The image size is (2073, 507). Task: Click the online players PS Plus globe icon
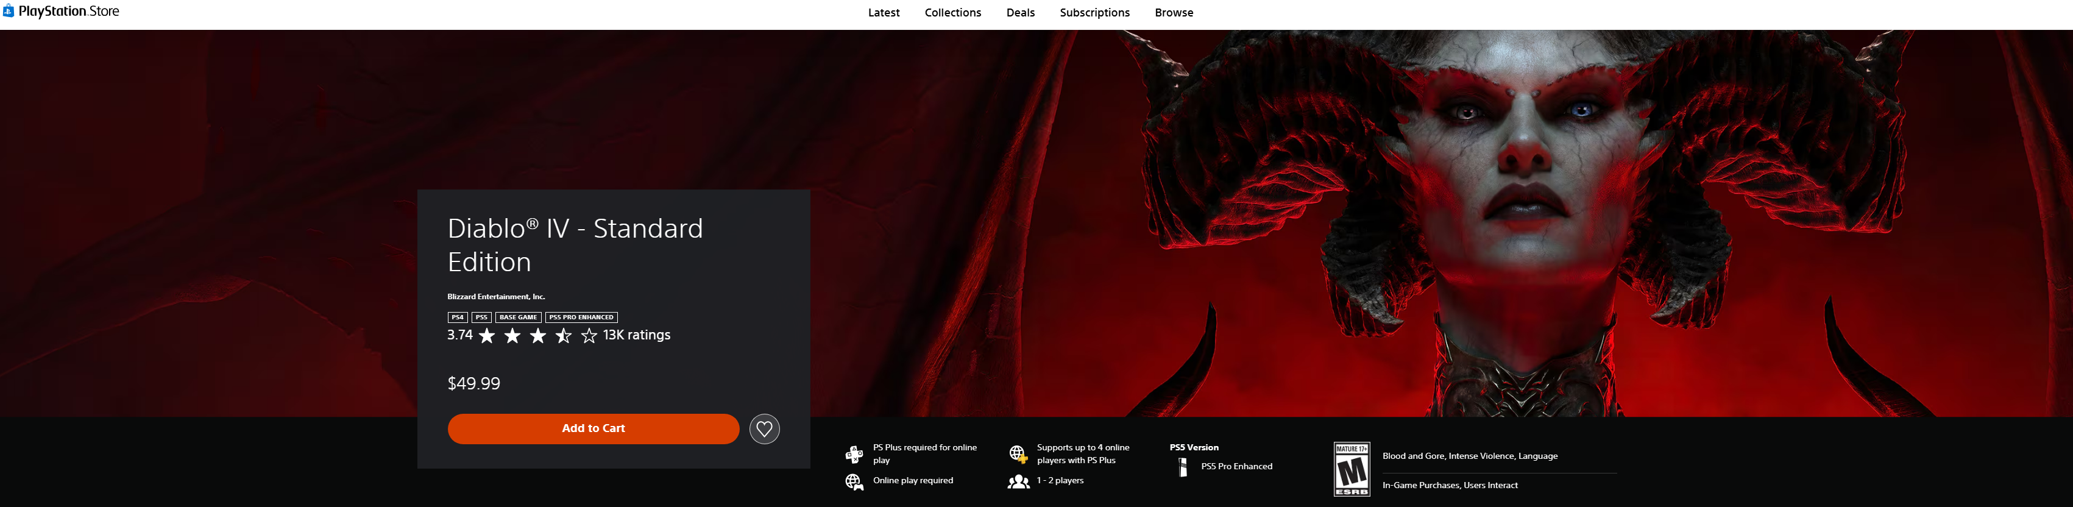1018,455
